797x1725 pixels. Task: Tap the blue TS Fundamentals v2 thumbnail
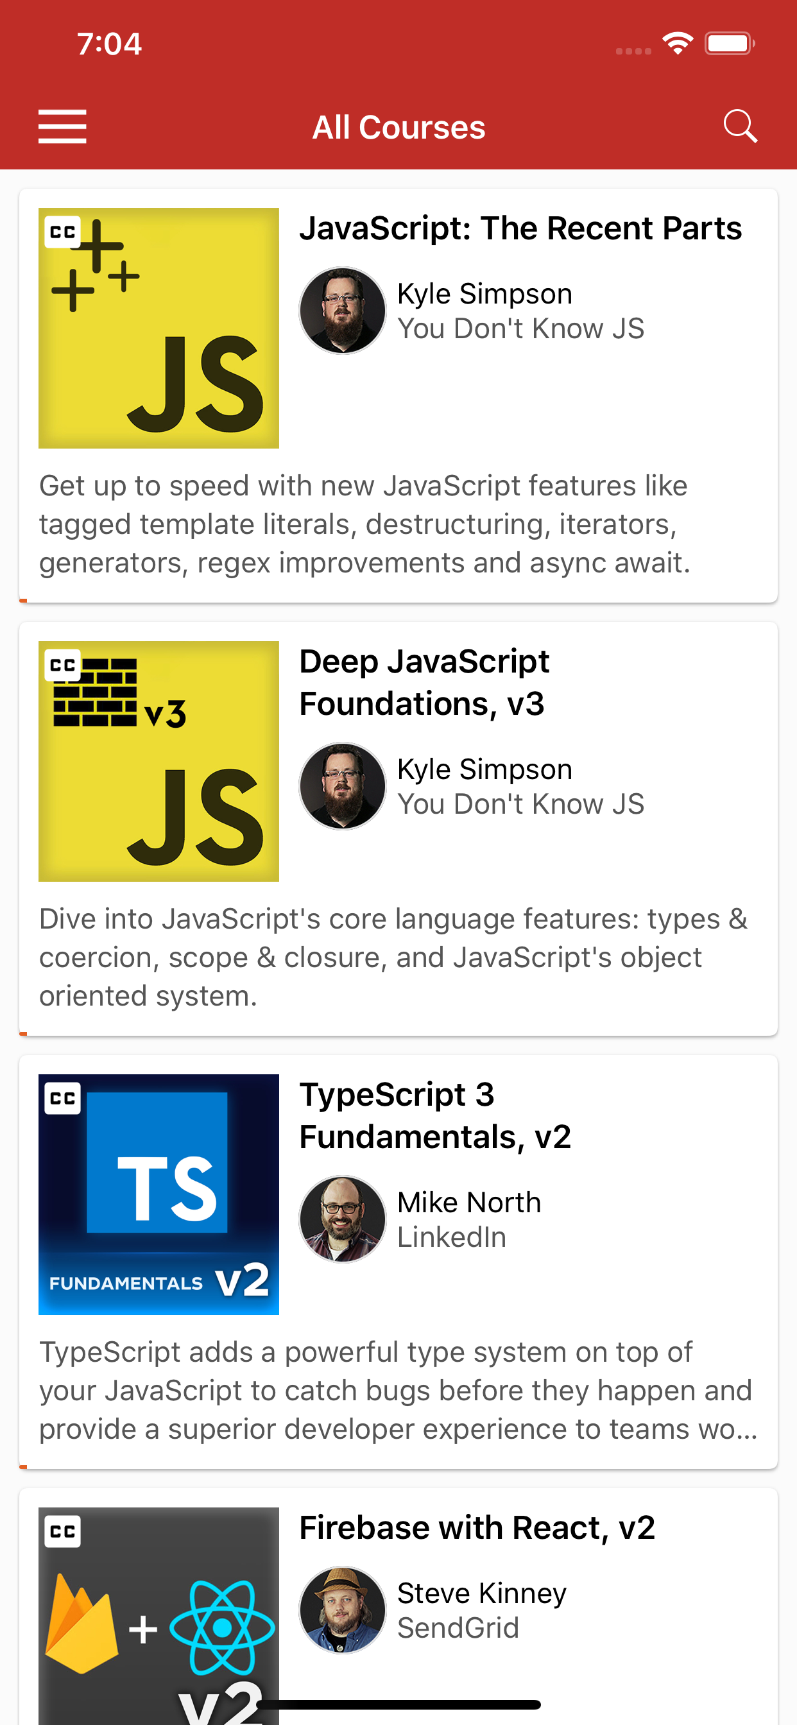(x=159, y=1194)
